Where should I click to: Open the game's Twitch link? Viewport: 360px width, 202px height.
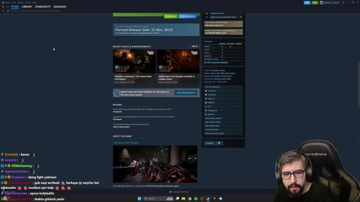223,99
